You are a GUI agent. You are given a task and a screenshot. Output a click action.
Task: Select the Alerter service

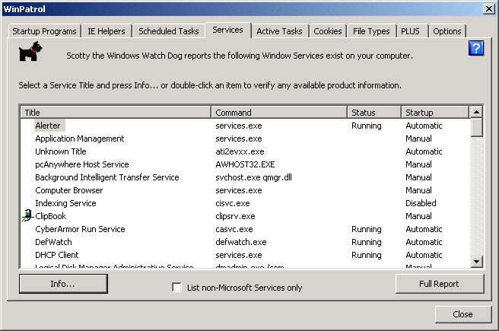[48, 126]
